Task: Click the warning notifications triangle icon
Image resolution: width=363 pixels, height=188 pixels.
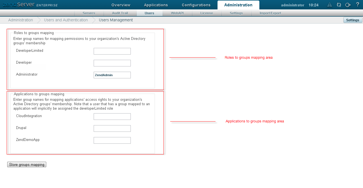Action: tap(329, 5)
